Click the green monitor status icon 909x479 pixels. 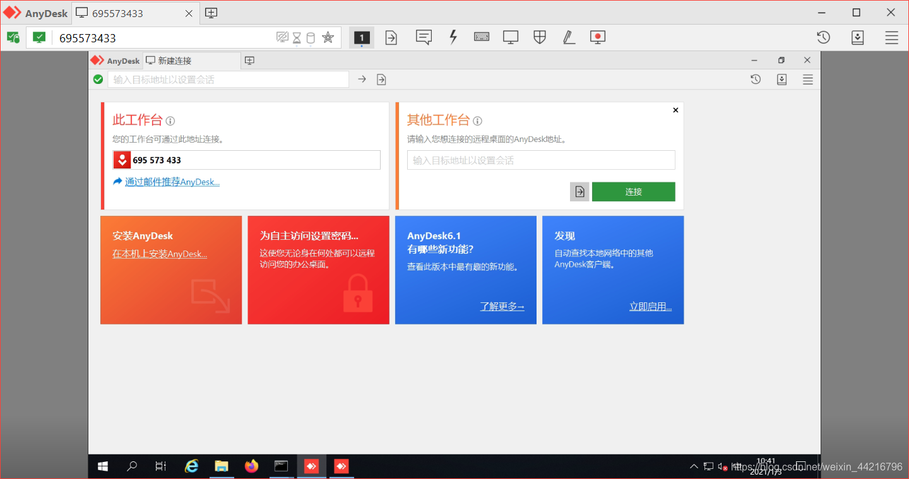click(x=39, y=37)
